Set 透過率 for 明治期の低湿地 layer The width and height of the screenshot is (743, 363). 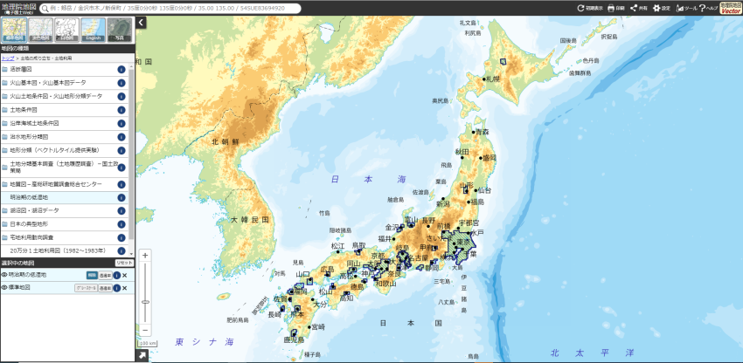coord(105,276)
